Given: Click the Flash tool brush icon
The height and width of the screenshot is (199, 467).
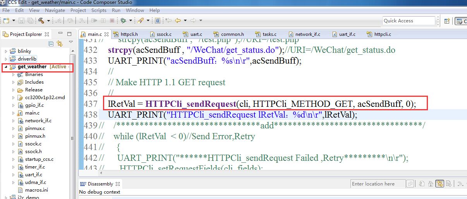Looking at the screenshot, I should 141,20.
